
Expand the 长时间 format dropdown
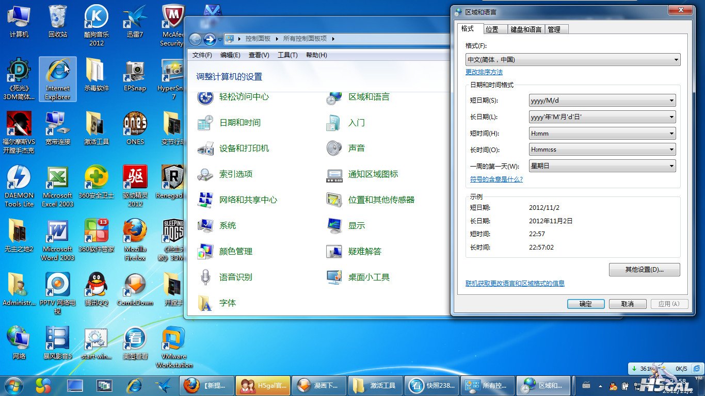[x=671, y=150]
